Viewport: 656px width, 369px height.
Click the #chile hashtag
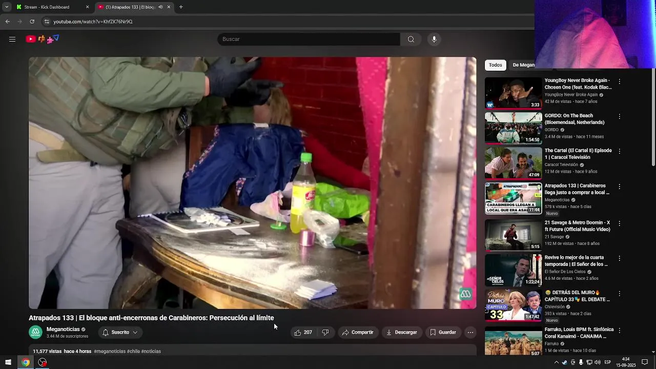133,352
